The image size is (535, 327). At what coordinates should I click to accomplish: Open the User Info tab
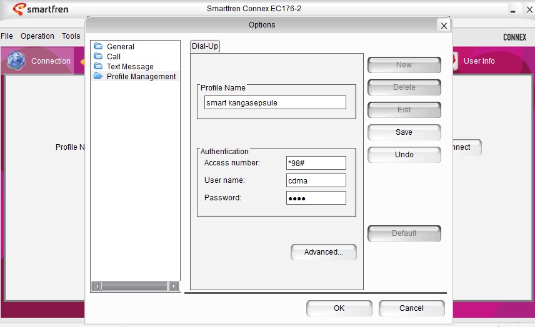click(479, 61)
